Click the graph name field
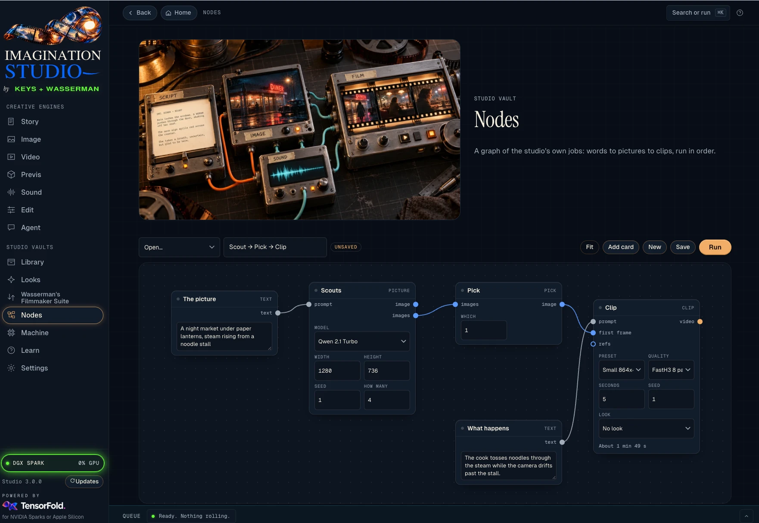759x523 pixels. (x=275, y=247)
